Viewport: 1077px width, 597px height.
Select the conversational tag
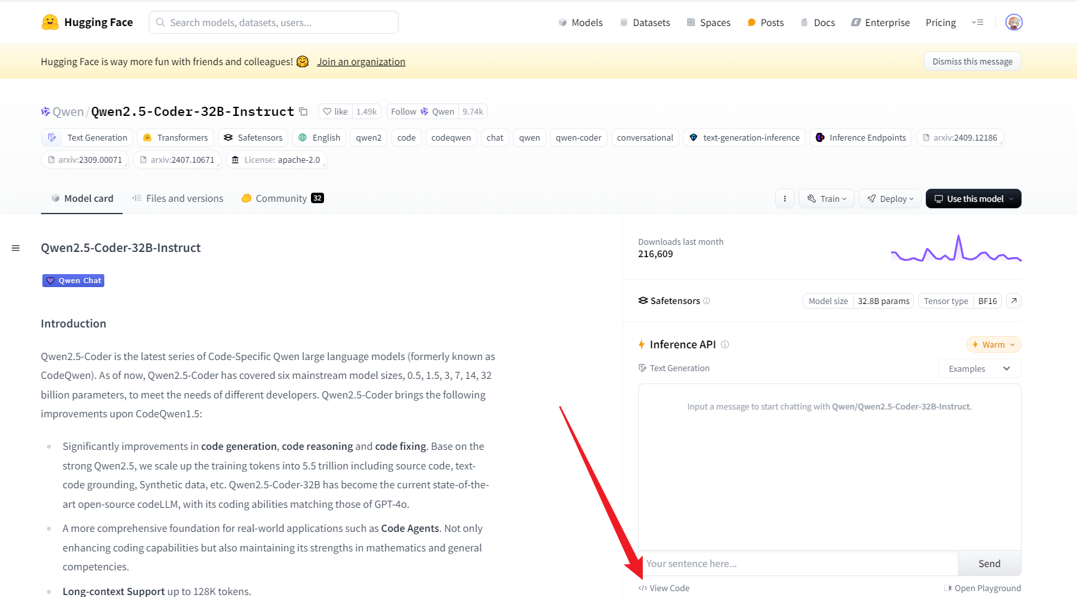point(645,137)
